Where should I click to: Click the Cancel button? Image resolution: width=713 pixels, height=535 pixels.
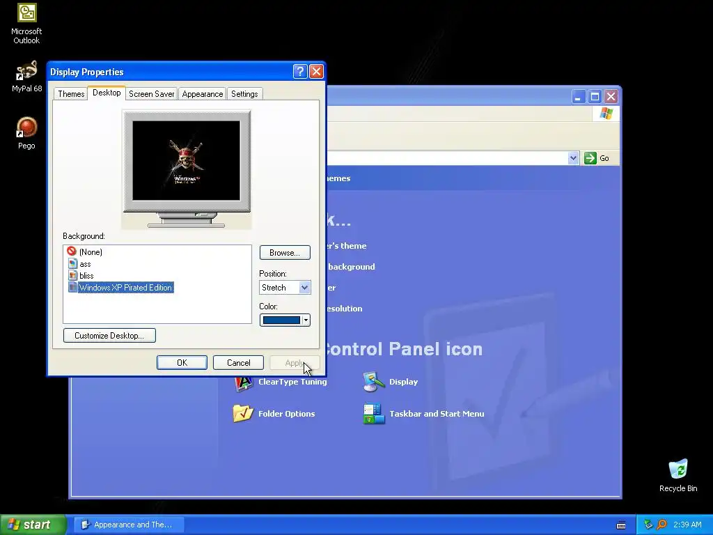click(238, 362)
